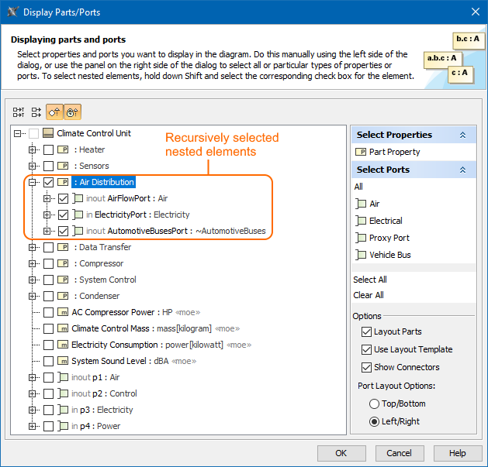Image resolution: width=488 pixels, height=467 pixels.
Task: Click the Clear All link
Action: pos(369,295)
